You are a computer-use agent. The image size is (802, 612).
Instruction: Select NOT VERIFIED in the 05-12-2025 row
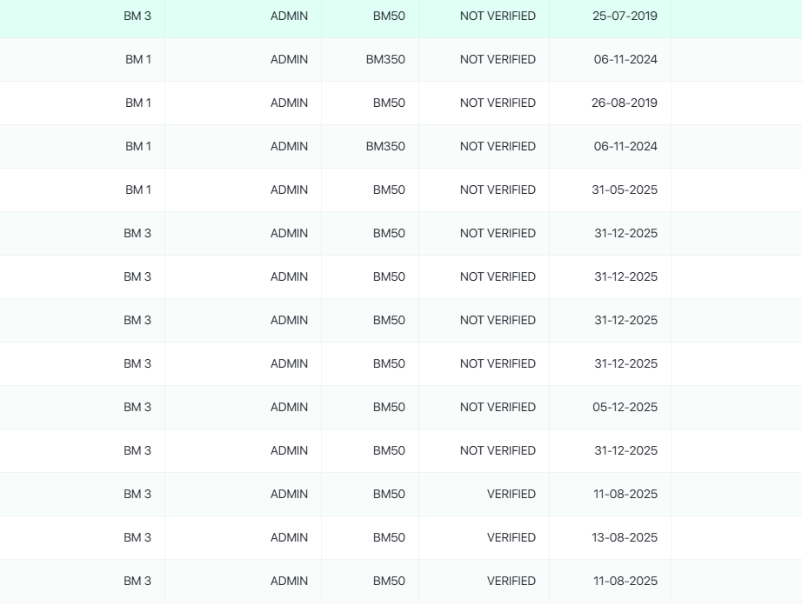[498, 407]
